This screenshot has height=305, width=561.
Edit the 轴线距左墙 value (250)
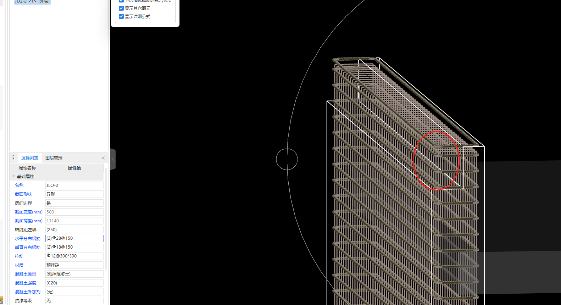pyautogui.click(x=74, y=229)
